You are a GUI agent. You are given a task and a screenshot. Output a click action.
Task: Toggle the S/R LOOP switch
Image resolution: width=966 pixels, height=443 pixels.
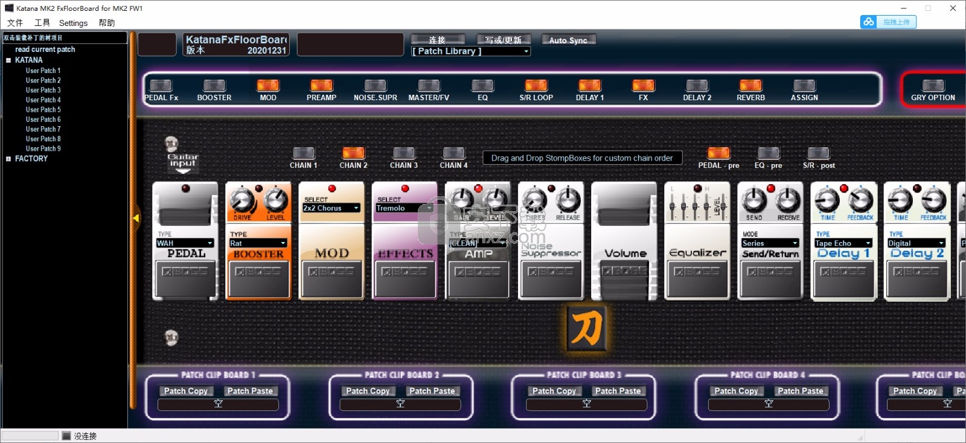[x=536, y=86]
